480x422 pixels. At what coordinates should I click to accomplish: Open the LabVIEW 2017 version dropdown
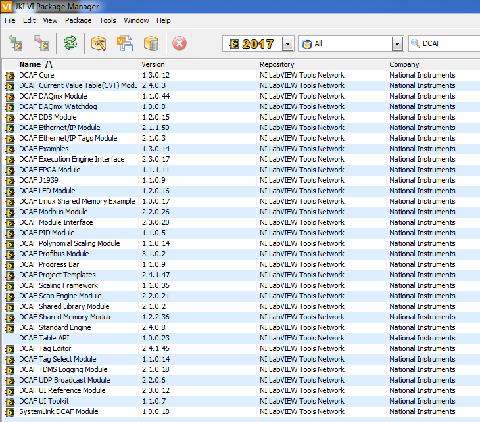(287, 44)
